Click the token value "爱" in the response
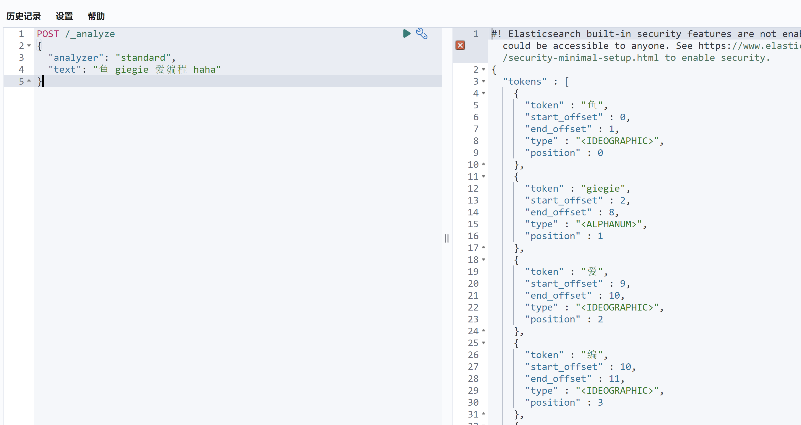Image resolution: width=801 pixels, height=425 pixels. pyautogui.click(x=592, y=272)
